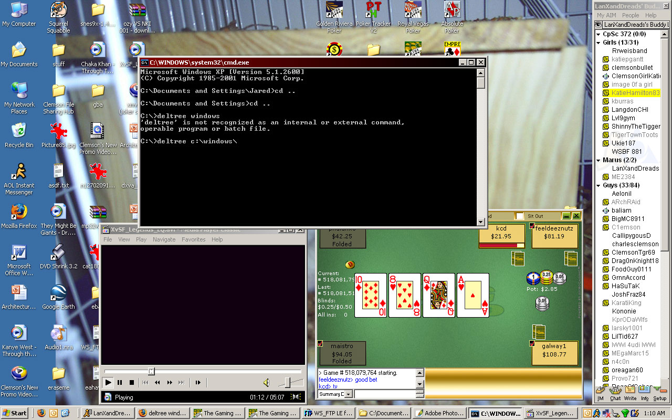
Task: Open Play menu in Media Player Classic
Action: 141,239
